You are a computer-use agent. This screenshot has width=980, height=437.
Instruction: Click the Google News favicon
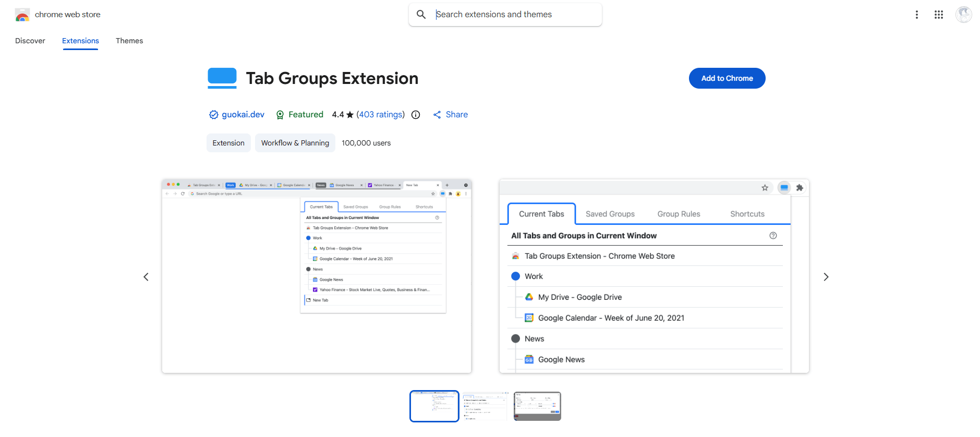pyautogui.click(x=529, y=359)
